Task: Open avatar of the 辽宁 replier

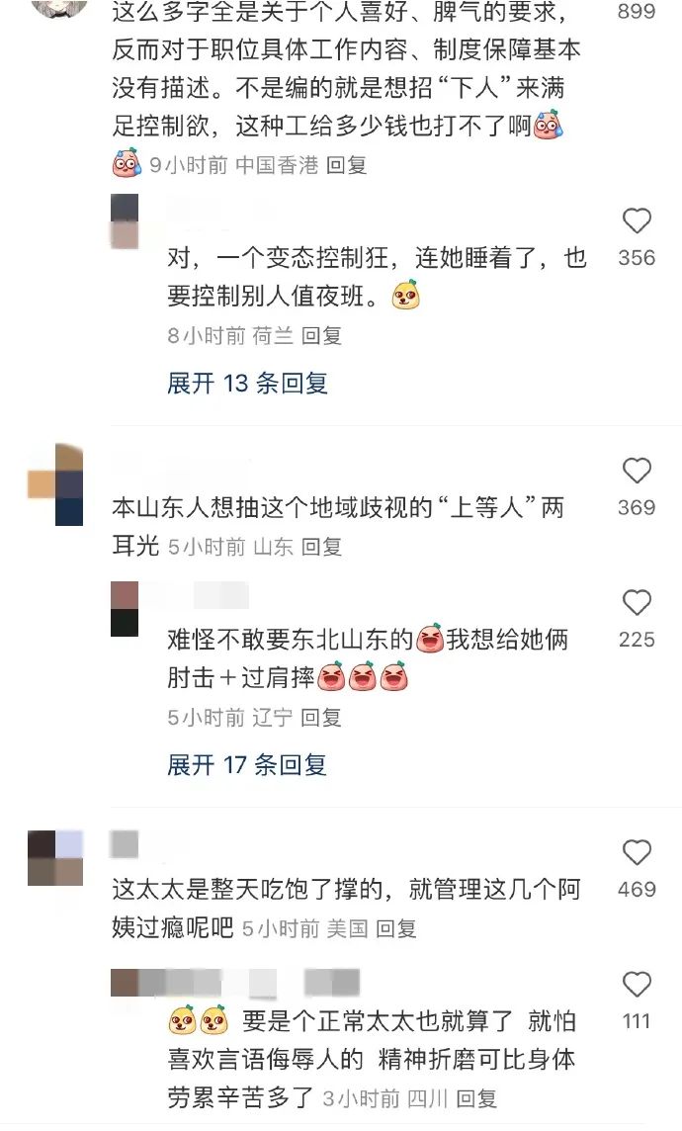Action: 124,610
